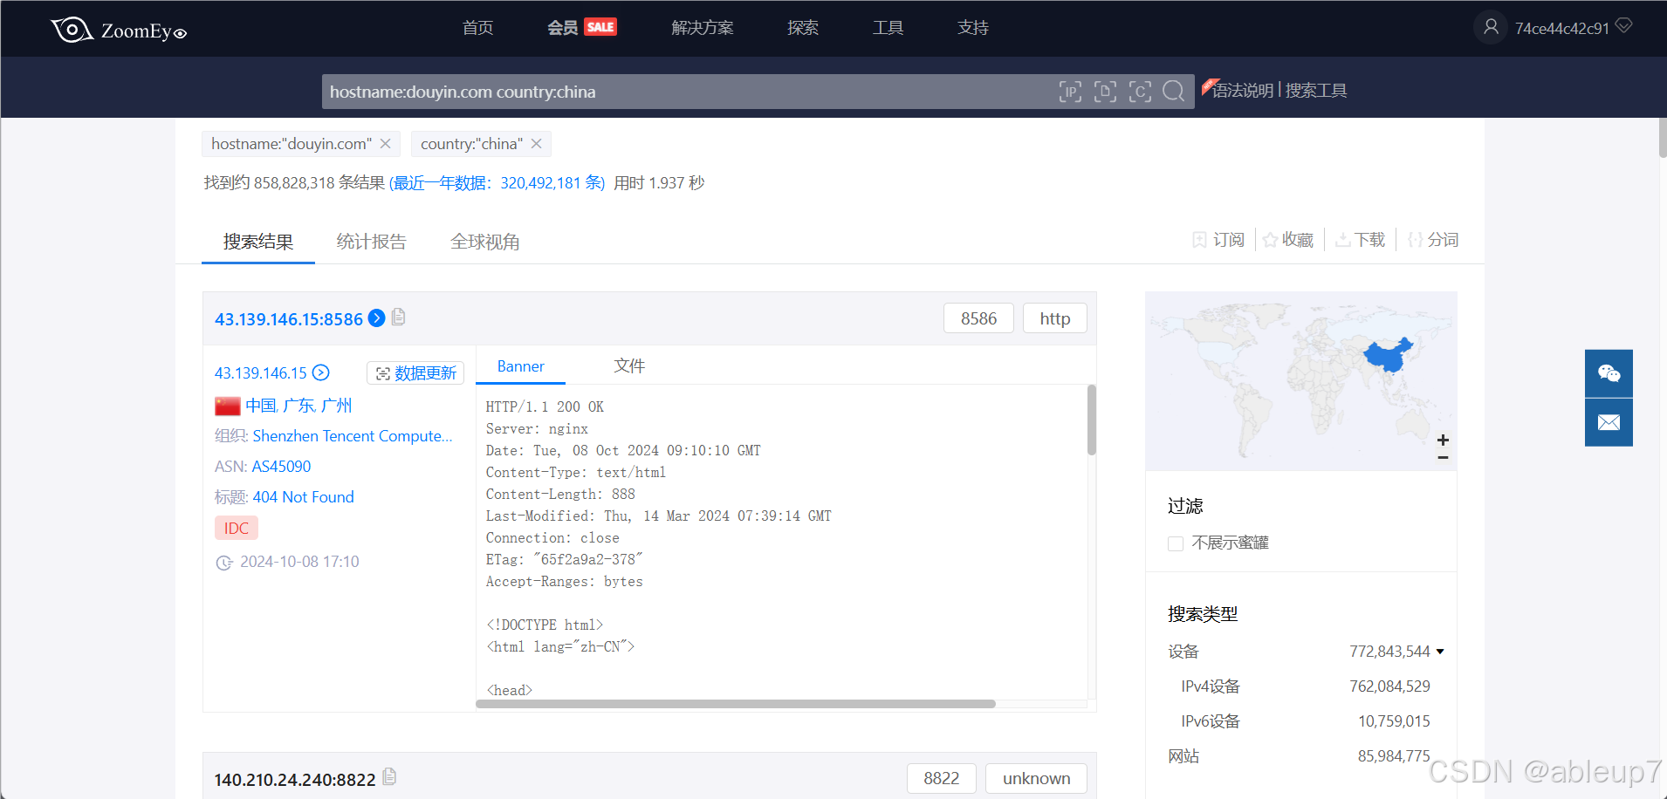The image size is (1667, 799).
Task: Open the 会员 SALE menu
Action: [581, 28]
